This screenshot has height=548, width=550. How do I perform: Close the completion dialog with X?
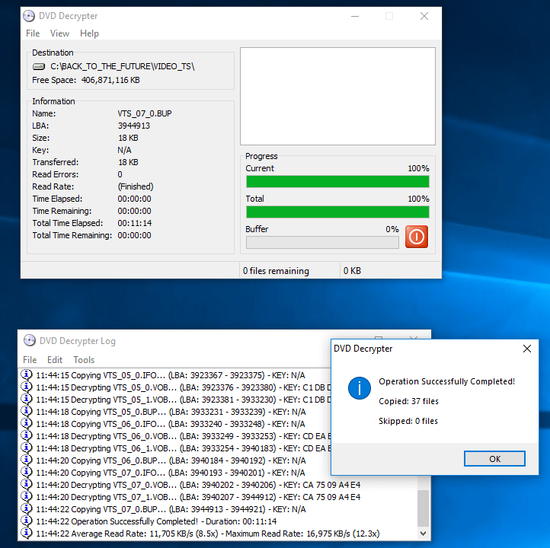click(x=527, y=349)
